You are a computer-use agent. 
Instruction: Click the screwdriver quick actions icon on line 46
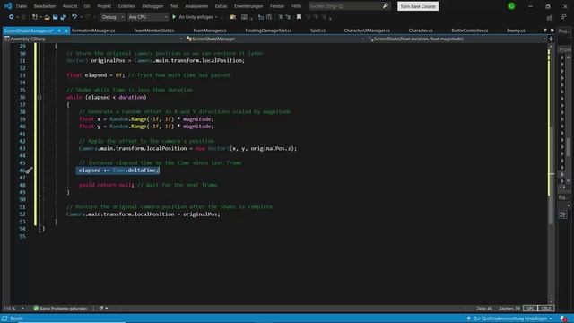[29, 170]
